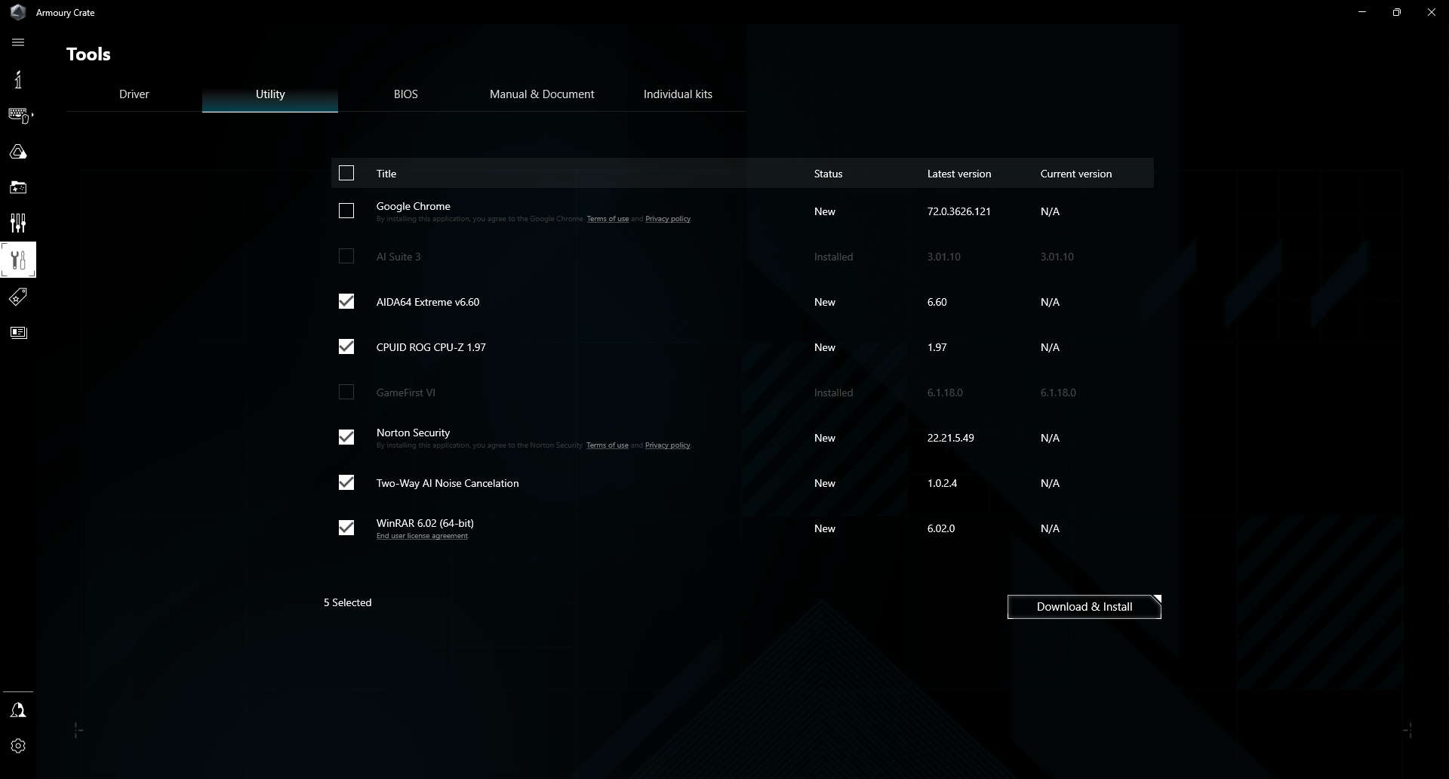Open the Driver tab
This screenshot has width=1449, height=779.
point(134,94)
